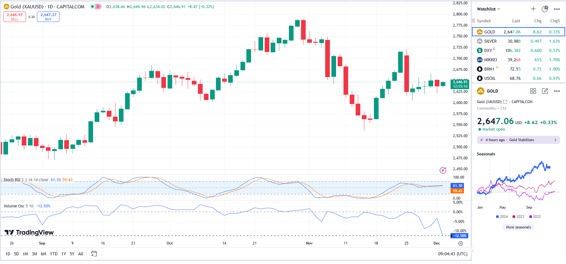
Task: Click the Gold symbol logo in chart header
Action: [x=7, y=6]
